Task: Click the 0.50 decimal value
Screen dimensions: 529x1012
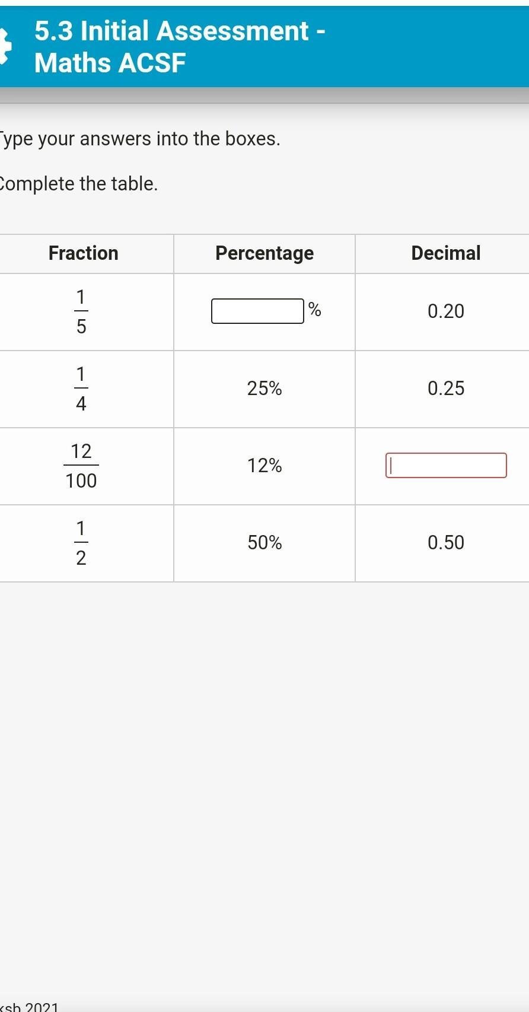Action: [446, 543]
